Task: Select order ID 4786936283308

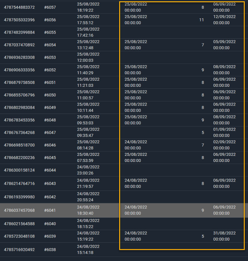Action: [19, 57]
